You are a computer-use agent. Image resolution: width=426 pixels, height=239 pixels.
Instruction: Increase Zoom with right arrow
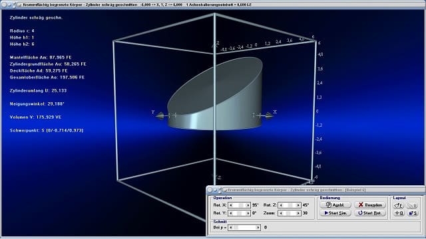tap(298, 213)
